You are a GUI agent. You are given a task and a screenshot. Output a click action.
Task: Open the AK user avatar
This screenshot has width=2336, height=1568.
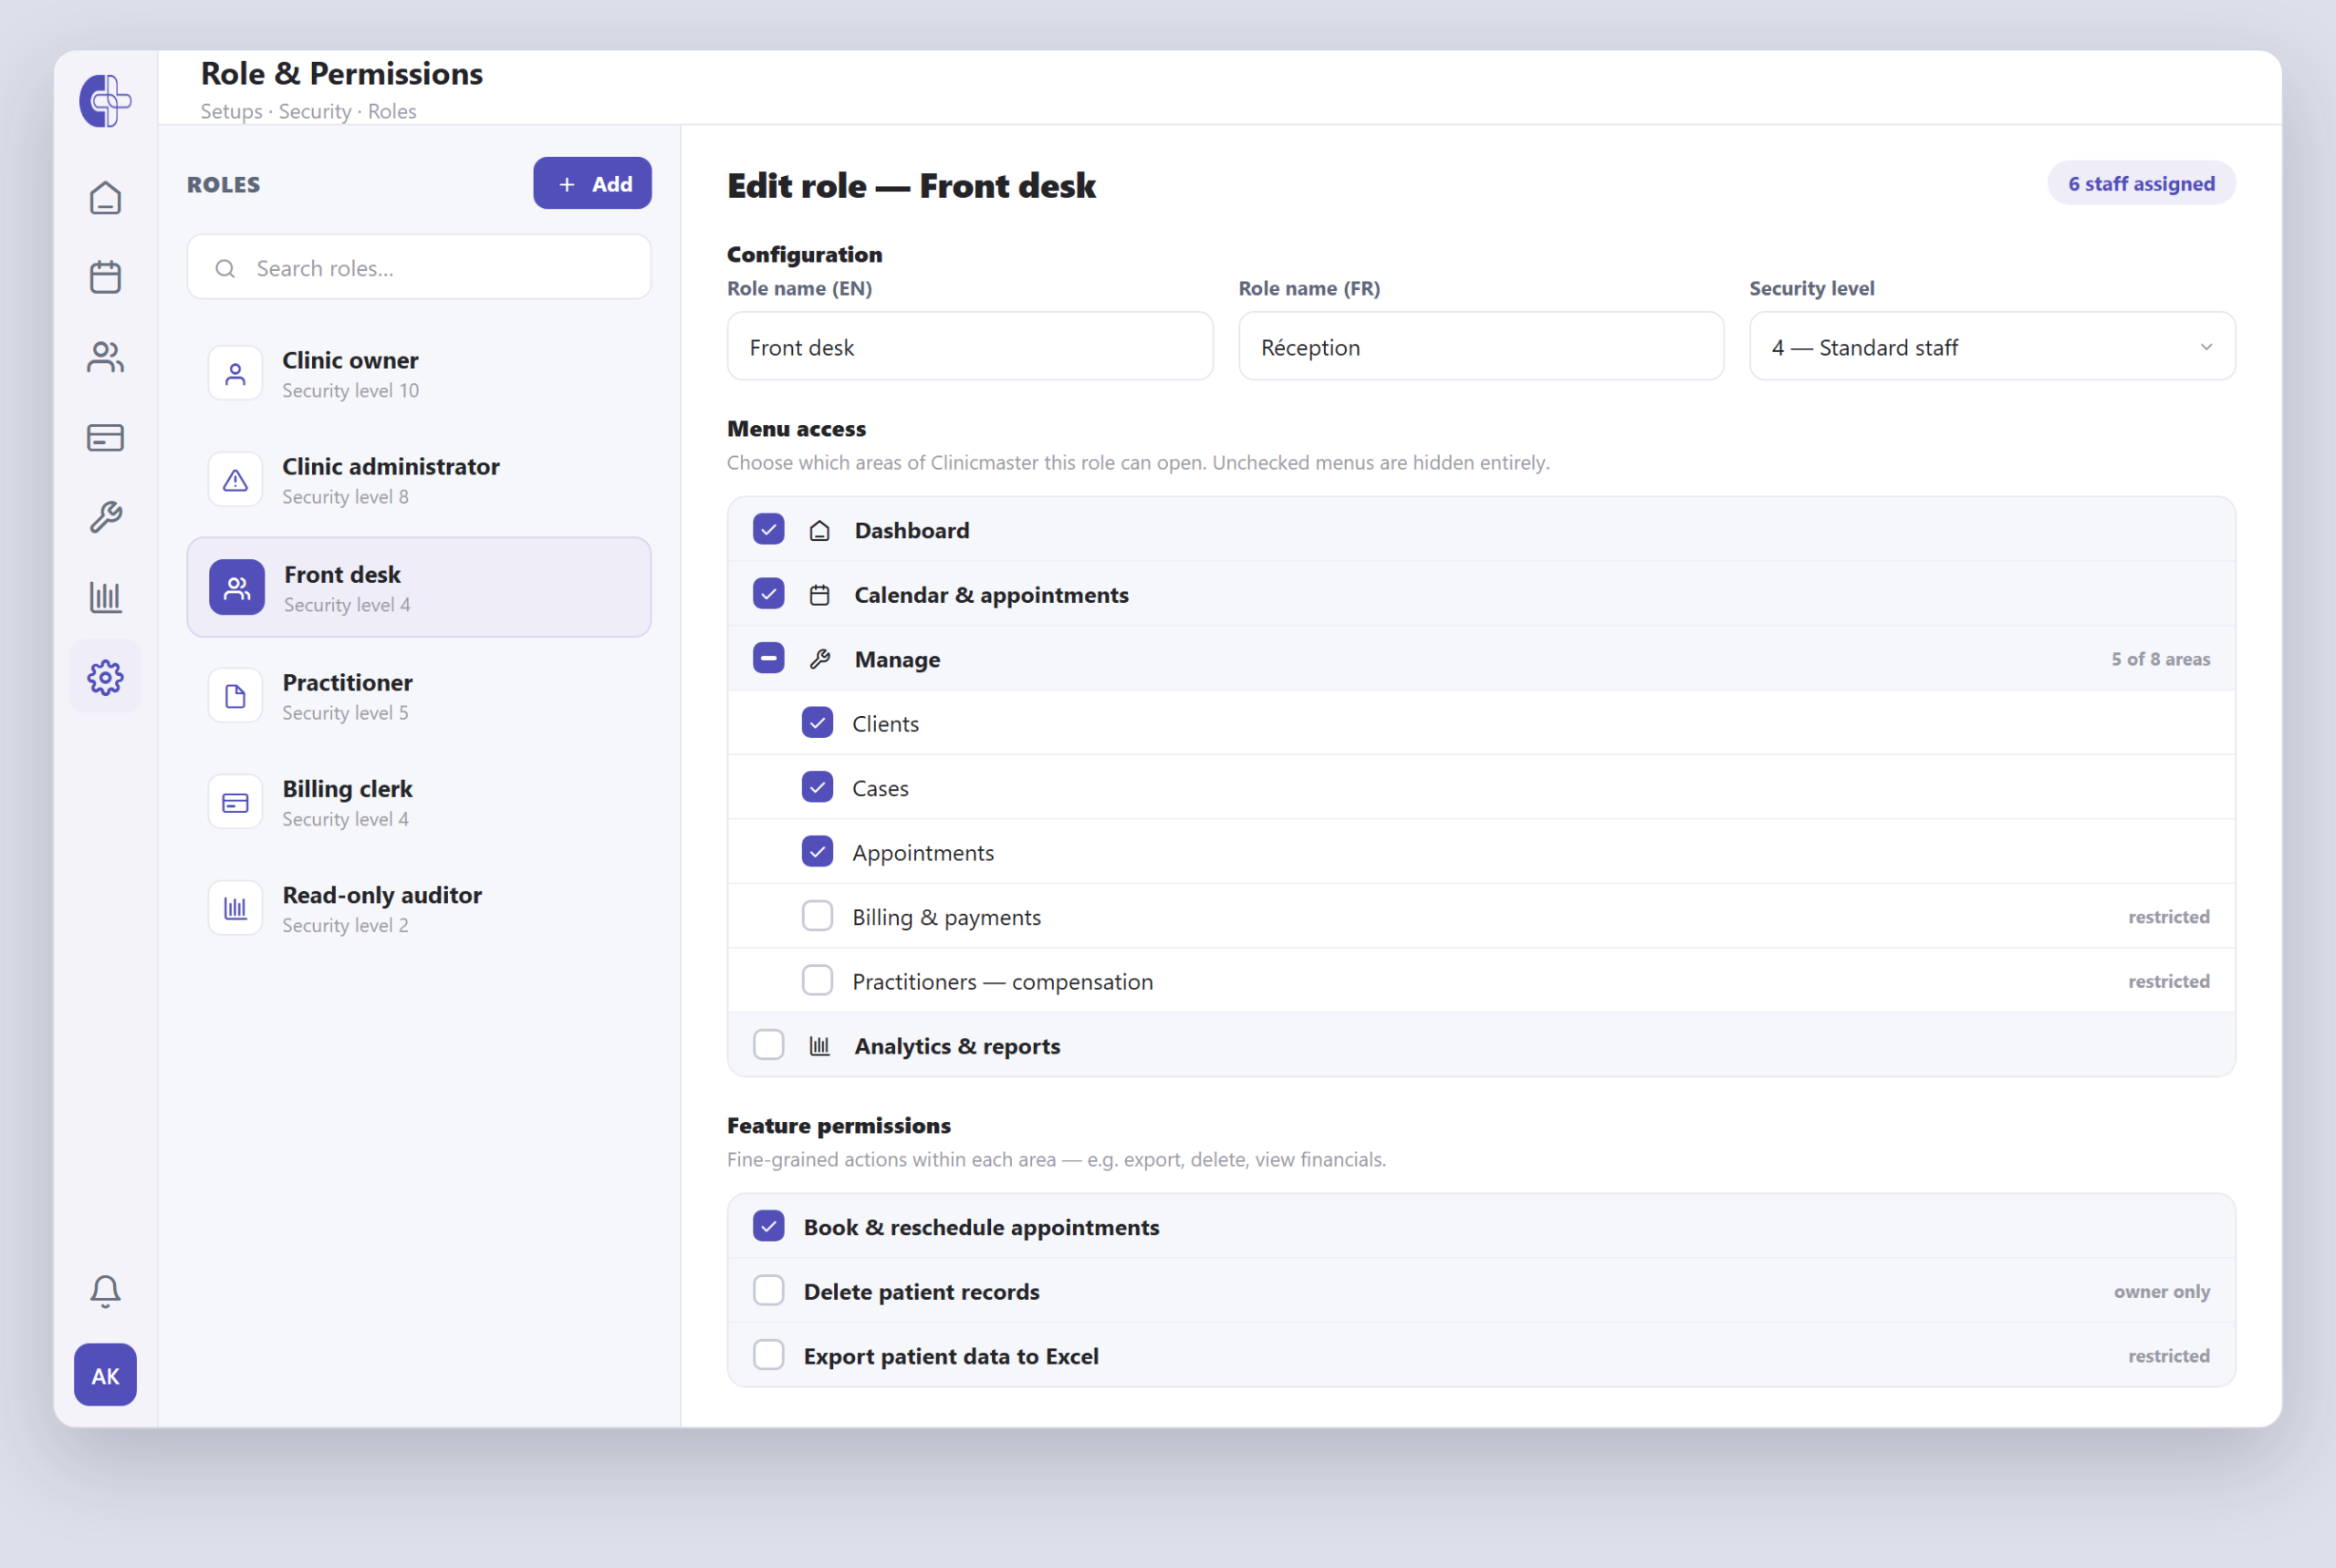coord(105,1375)
